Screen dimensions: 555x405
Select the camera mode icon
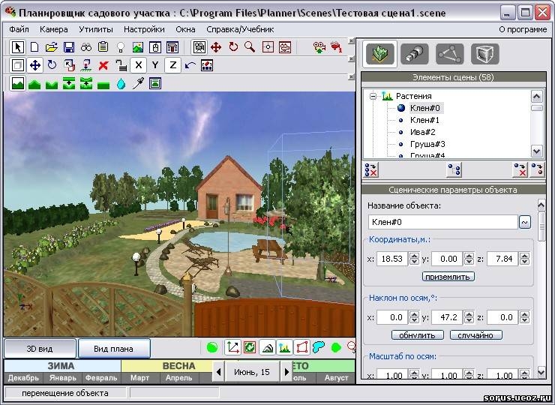click(x=199, y=47)
